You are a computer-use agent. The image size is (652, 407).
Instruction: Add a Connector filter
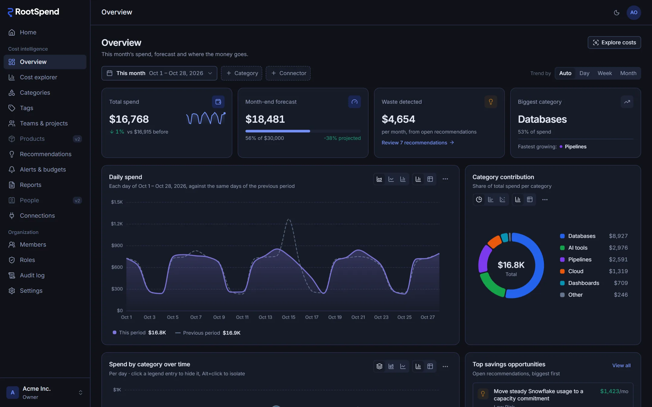(x=288, y=73)
